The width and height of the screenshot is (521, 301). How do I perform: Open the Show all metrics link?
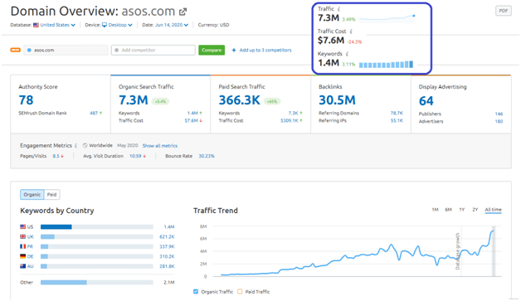click(160, 146)
